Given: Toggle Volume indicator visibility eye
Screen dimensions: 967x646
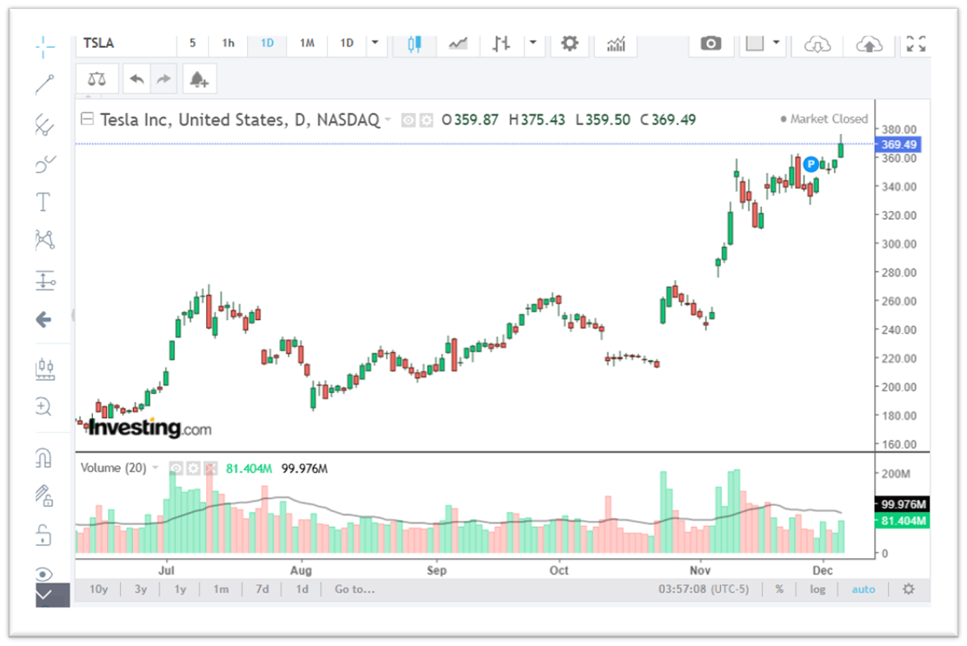Looking at the screenshot, I should point(176,469).
